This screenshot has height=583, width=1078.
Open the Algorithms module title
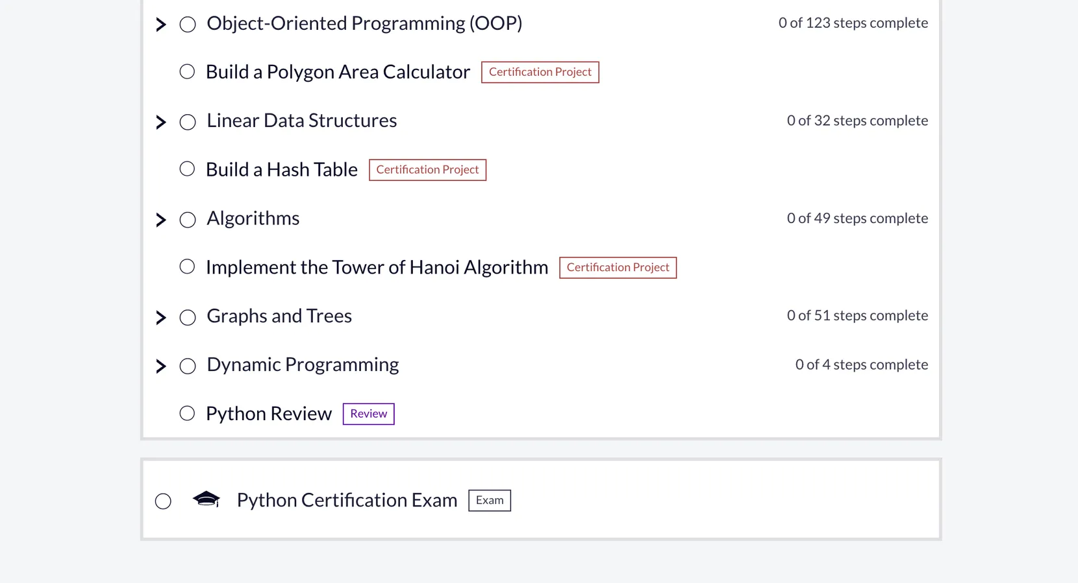253,219
